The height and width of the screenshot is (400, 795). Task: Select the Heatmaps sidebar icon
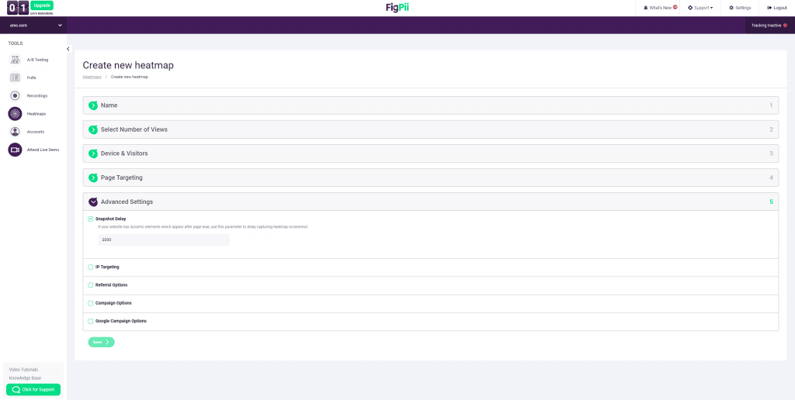15,113
